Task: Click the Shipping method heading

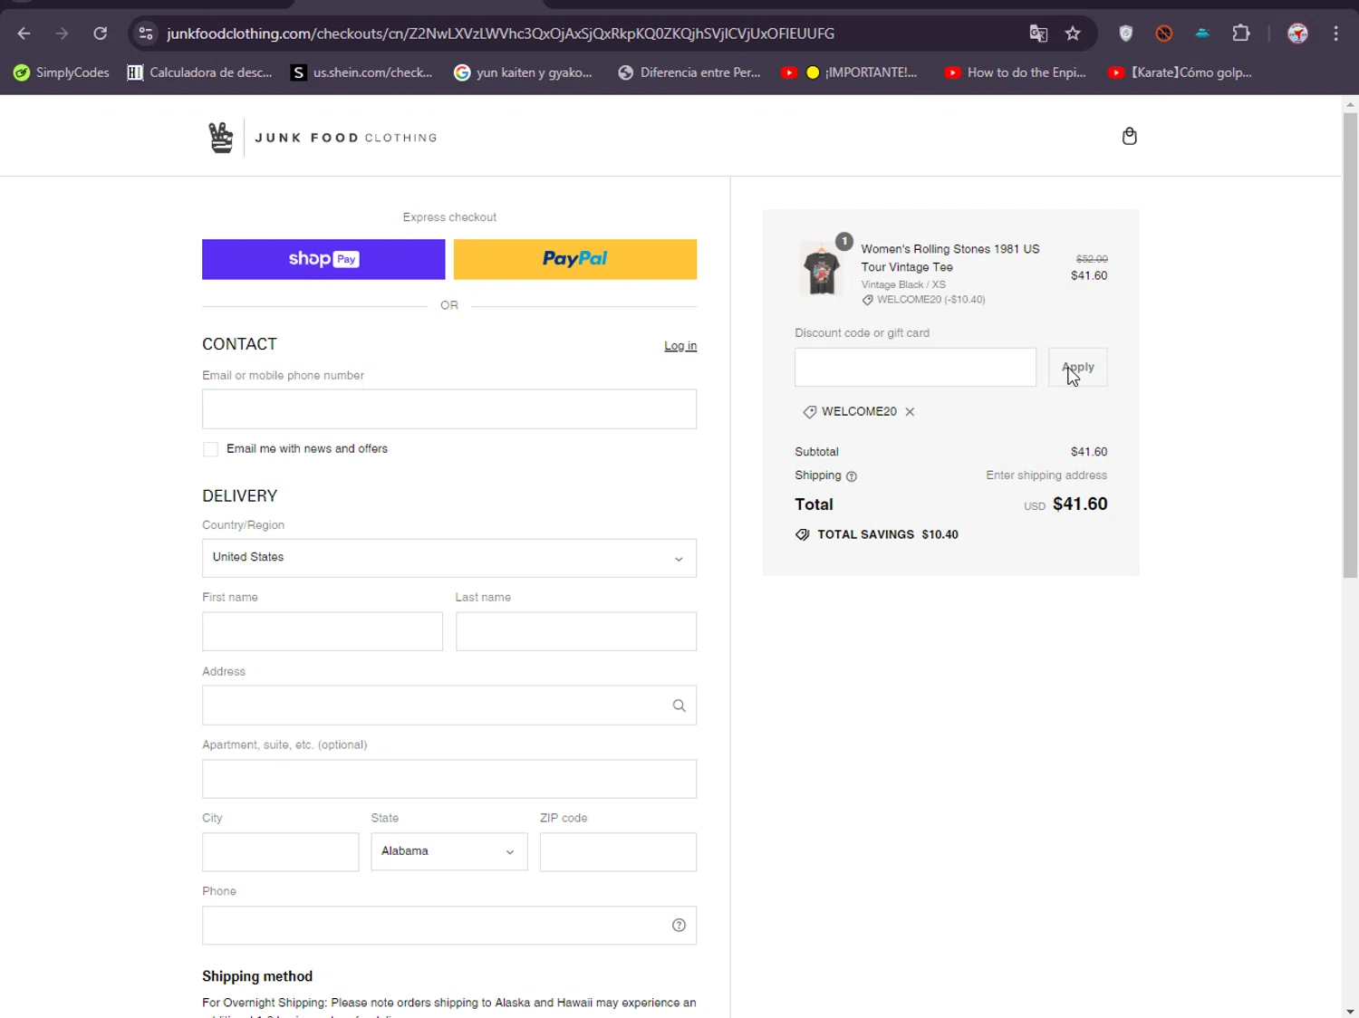Action: 257,976
